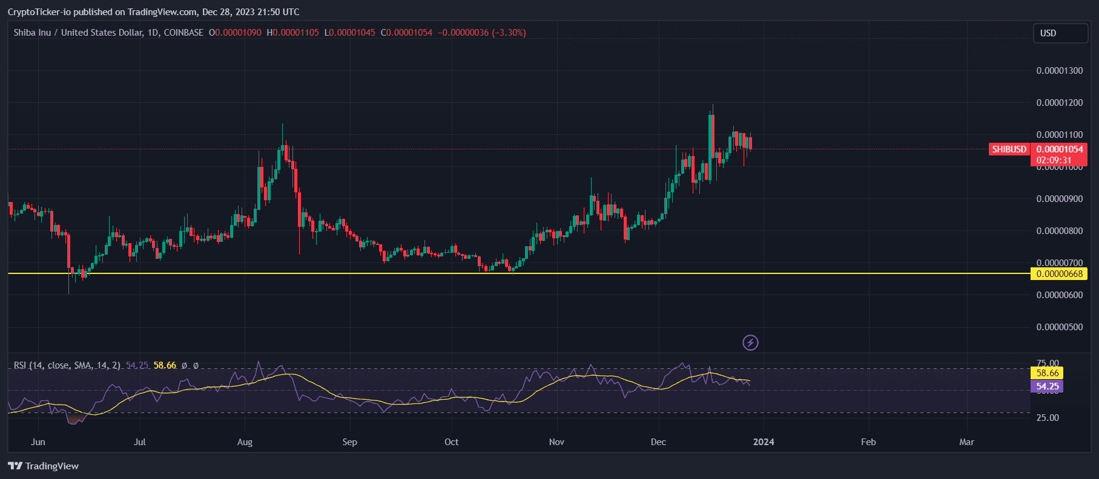This screenshot has width=1099, height=479.
Task: Click the red current price 0.00001054 label
Action: [x=1059, y=149]
